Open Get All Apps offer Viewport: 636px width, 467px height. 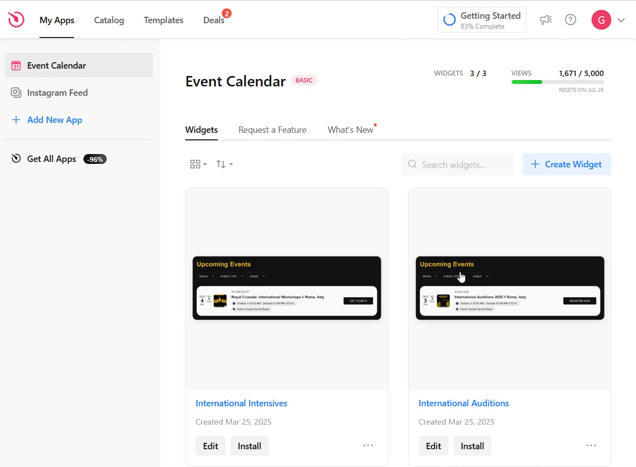click(52, 159)
